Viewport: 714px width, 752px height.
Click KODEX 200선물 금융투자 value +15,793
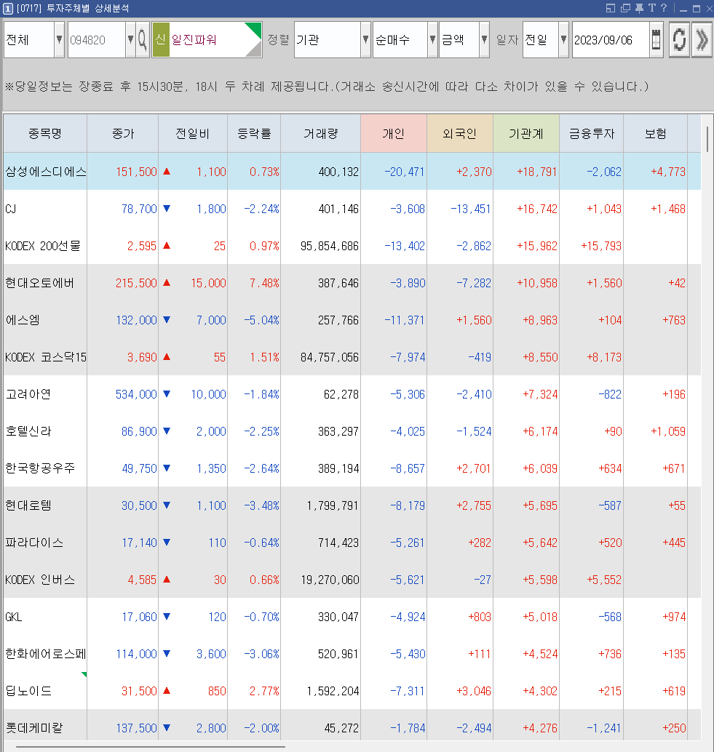[x=601, y=246]
